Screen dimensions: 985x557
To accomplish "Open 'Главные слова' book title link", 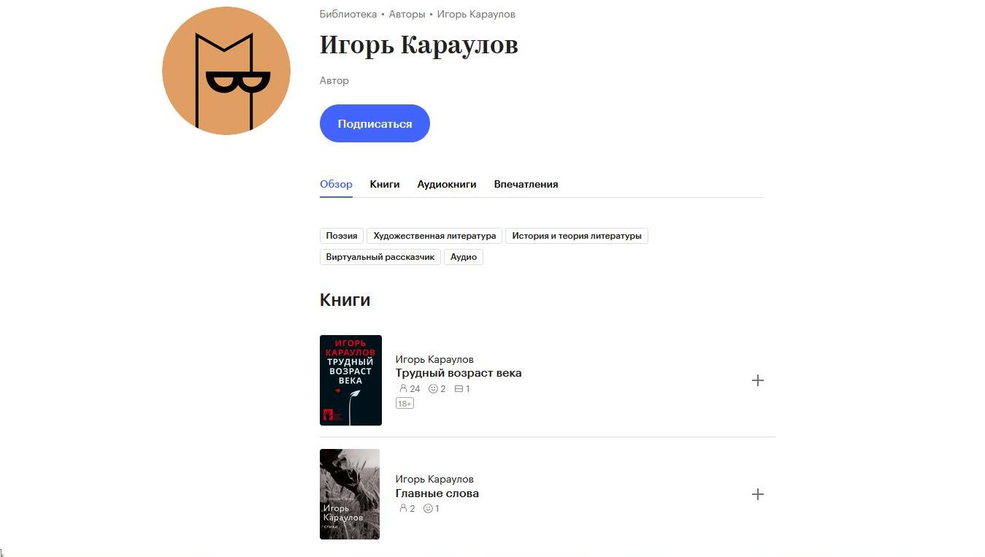I will [x=437, y=493].
